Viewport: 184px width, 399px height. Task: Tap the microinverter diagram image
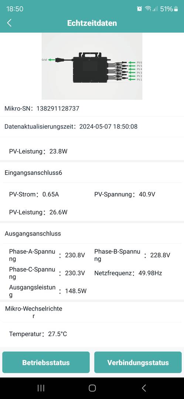[92, 66]
